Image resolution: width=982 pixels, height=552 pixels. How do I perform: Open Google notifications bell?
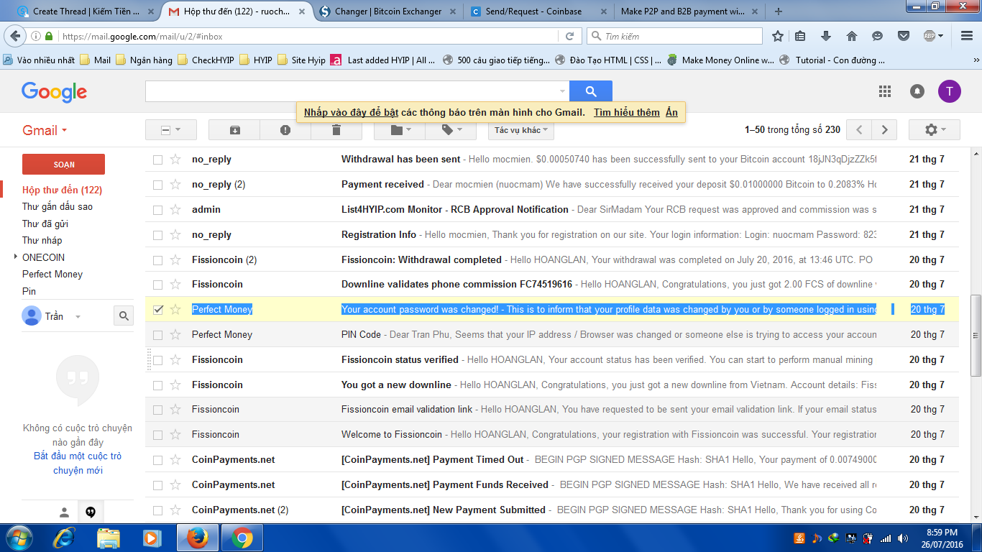tap(917, 91)
